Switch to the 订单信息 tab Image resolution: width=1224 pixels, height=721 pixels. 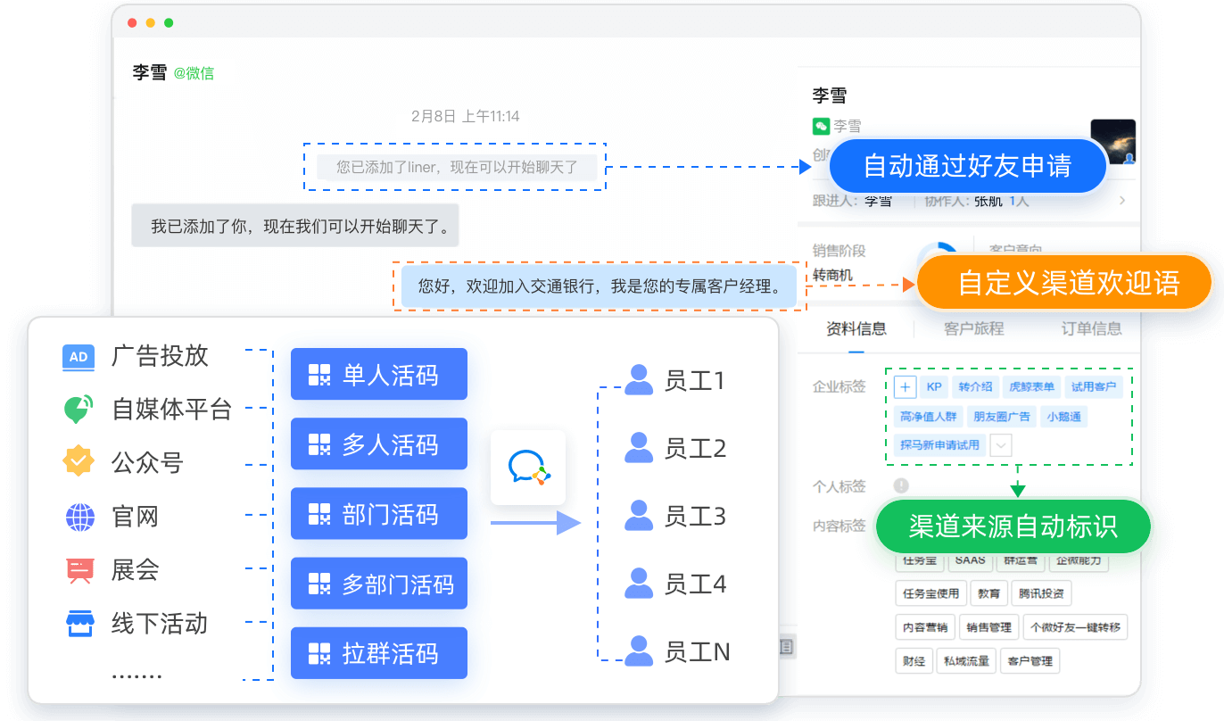click(1092, 328)
